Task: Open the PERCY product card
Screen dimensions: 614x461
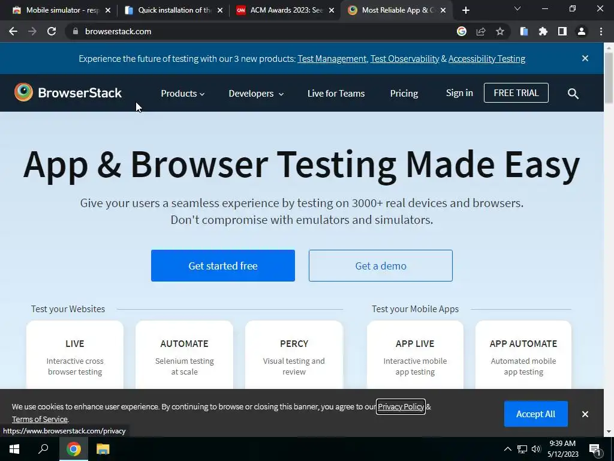Action: 294,355
